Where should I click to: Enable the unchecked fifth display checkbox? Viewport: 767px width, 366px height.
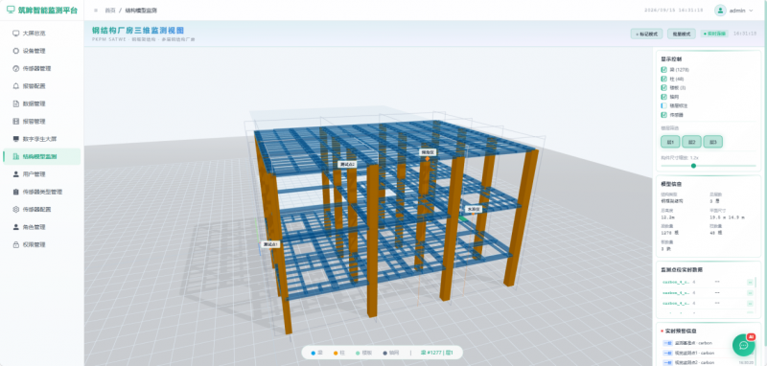click(663, 105)
